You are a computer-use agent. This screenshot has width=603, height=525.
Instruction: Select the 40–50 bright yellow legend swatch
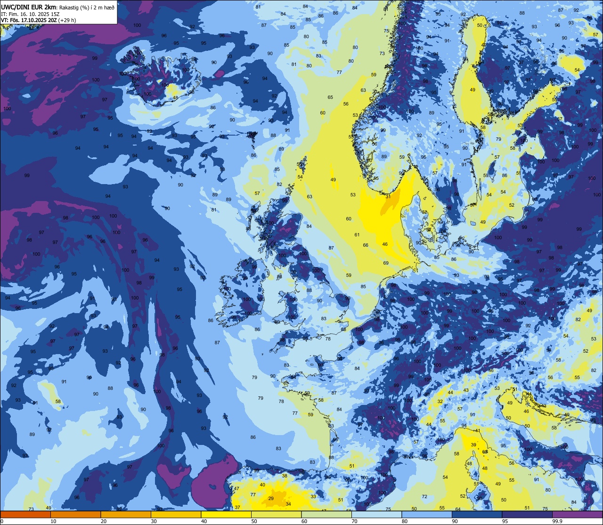click(x=226, y=514)
